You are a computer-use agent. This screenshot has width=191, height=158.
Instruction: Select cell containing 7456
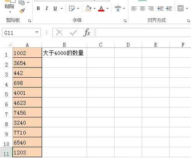(27, 112)
